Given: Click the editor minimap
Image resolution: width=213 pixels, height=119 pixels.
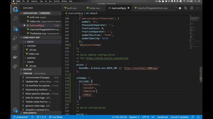Looking at the screenshot, I should [x=194, y=32].
